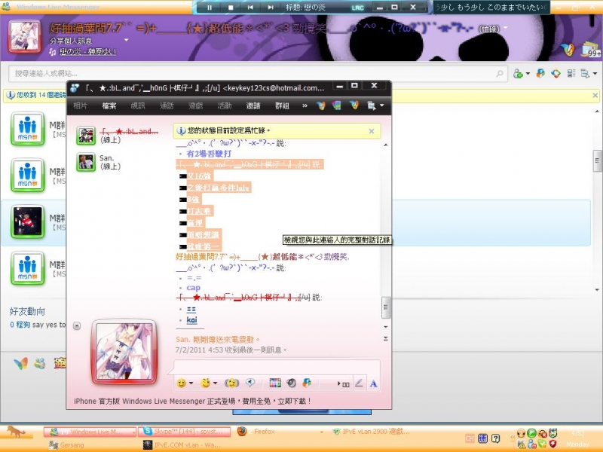Click the emoticon smiley icon in chat toolbar

(181, 383)
